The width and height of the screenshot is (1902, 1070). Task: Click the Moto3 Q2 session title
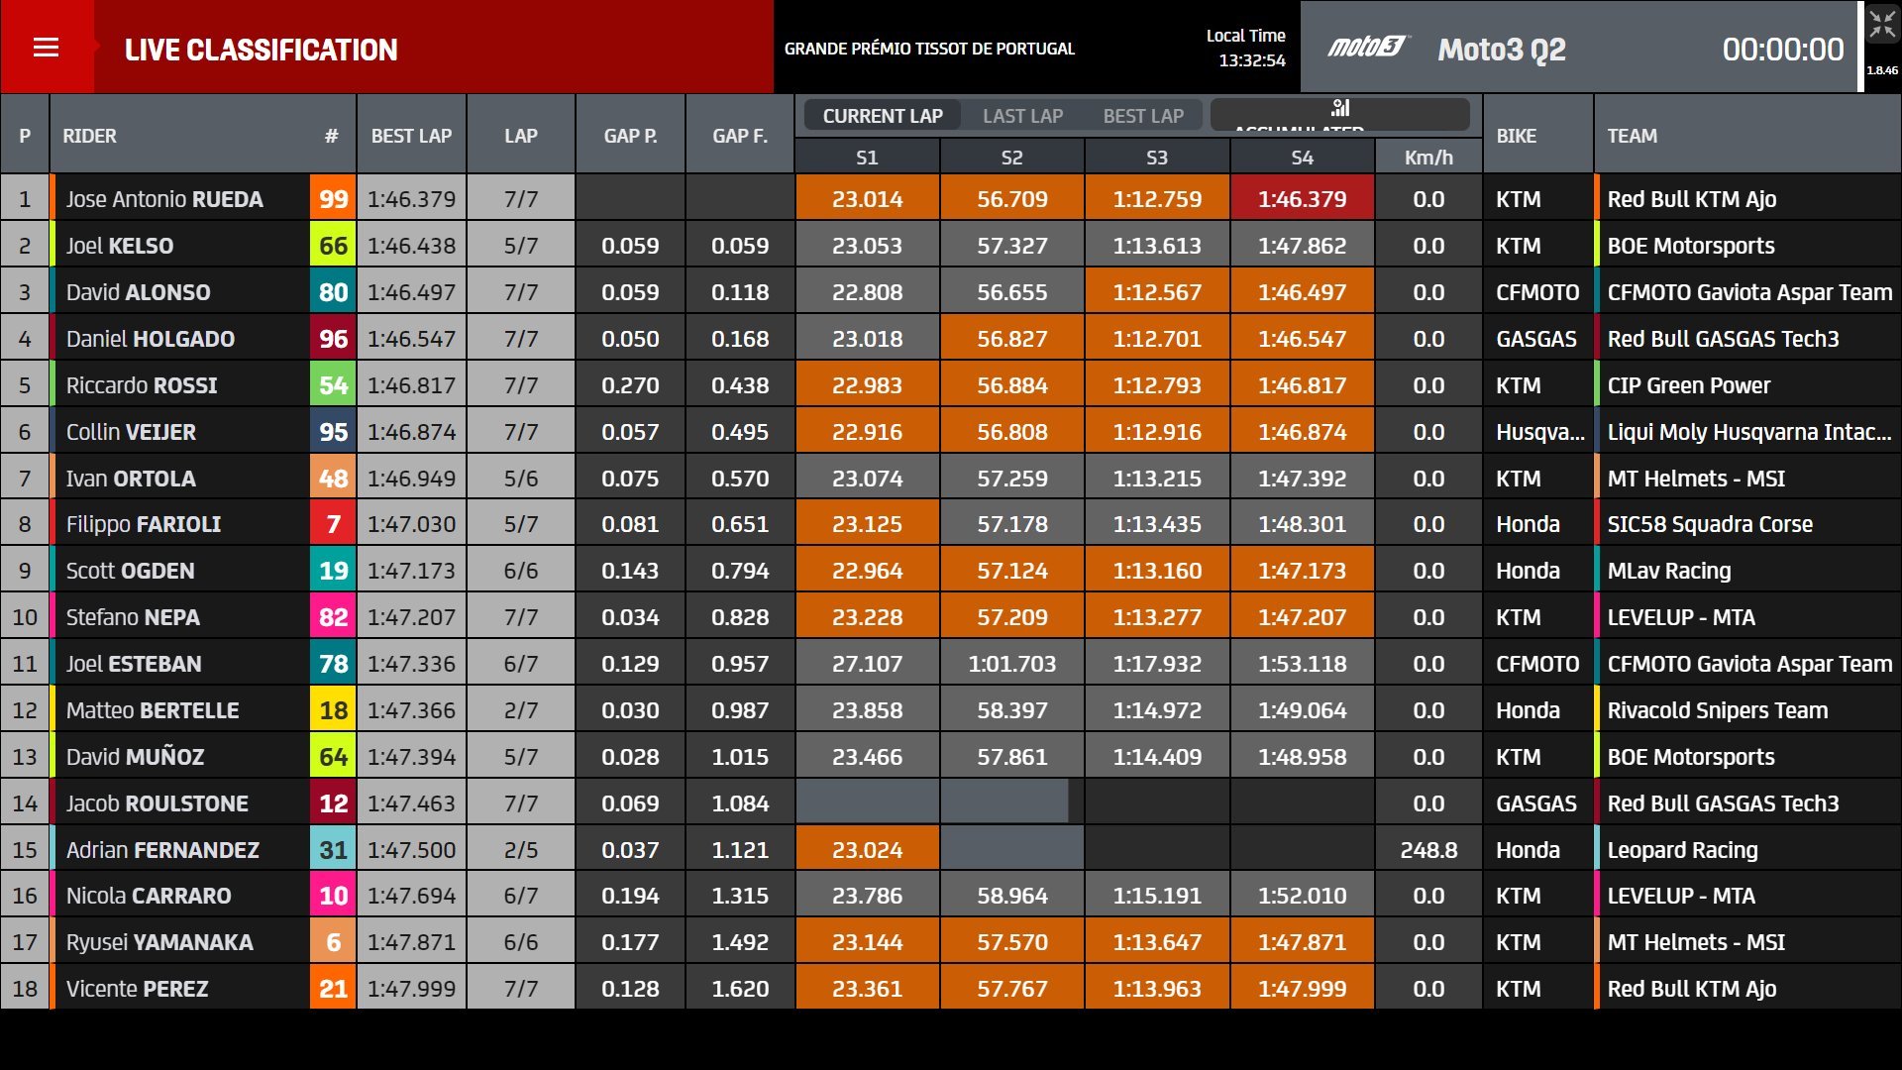point(1501,50)
